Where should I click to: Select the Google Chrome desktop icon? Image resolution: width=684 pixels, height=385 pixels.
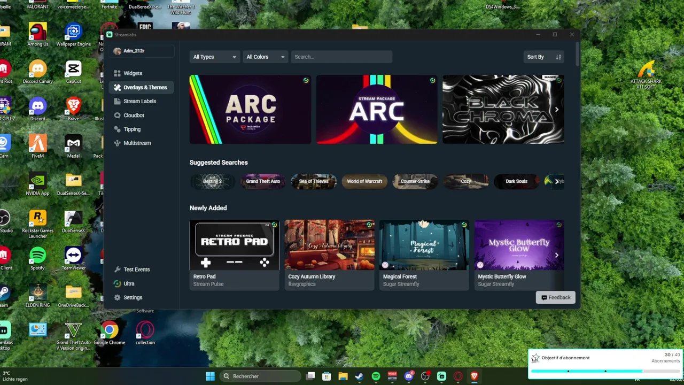(x=109, y=333)
